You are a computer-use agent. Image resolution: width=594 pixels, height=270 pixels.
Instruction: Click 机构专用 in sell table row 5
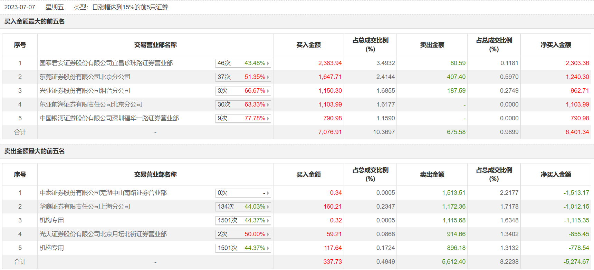click(52, 248)
